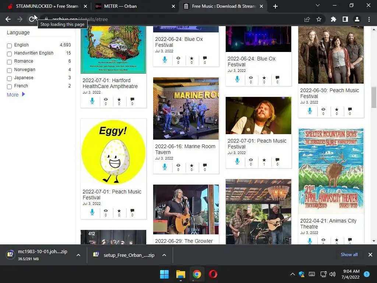Check the Romance language filter

tap(9, 62)
